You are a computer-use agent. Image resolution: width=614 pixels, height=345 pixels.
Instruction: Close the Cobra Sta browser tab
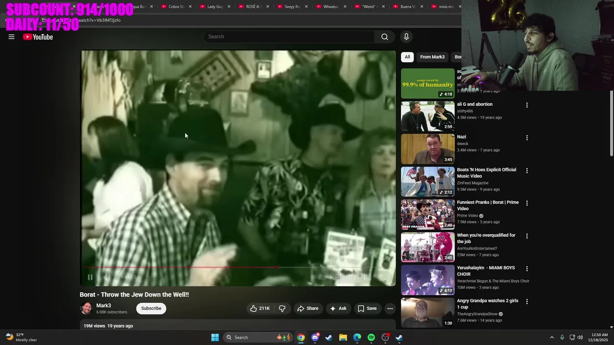click(190, 7)
